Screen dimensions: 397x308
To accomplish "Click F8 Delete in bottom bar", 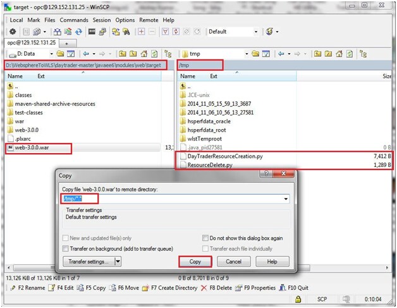I will click(x=216, y=288).
